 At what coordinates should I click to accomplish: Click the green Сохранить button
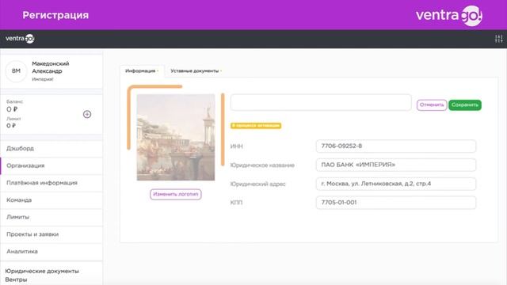[465, 105]
